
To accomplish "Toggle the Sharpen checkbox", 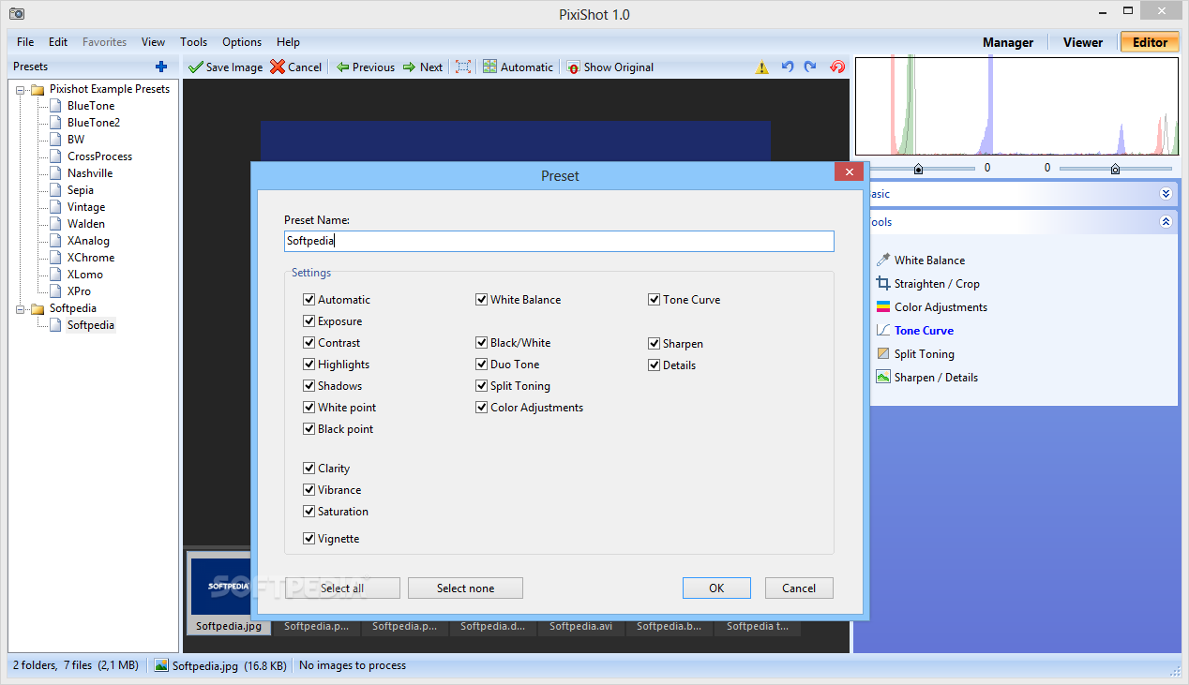I will click(654, 344).
